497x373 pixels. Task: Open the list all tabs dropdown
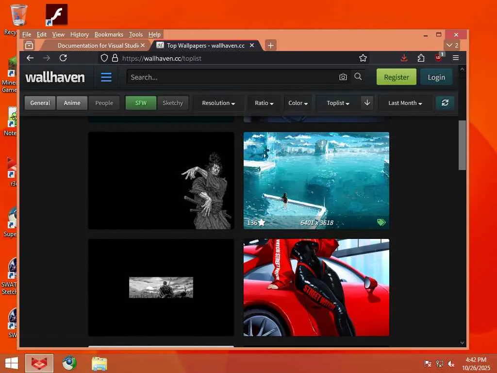(x=452, y=45)
